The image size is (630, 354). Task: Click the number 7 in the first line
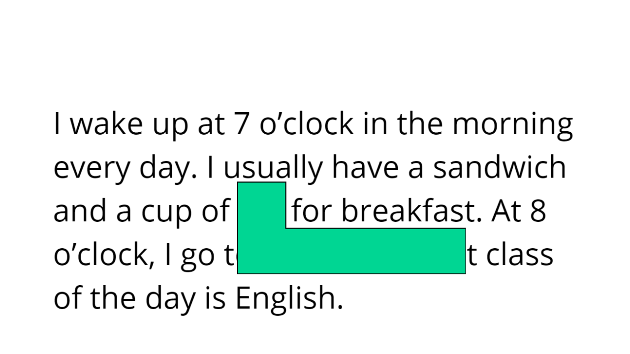[x=241, y=125]
